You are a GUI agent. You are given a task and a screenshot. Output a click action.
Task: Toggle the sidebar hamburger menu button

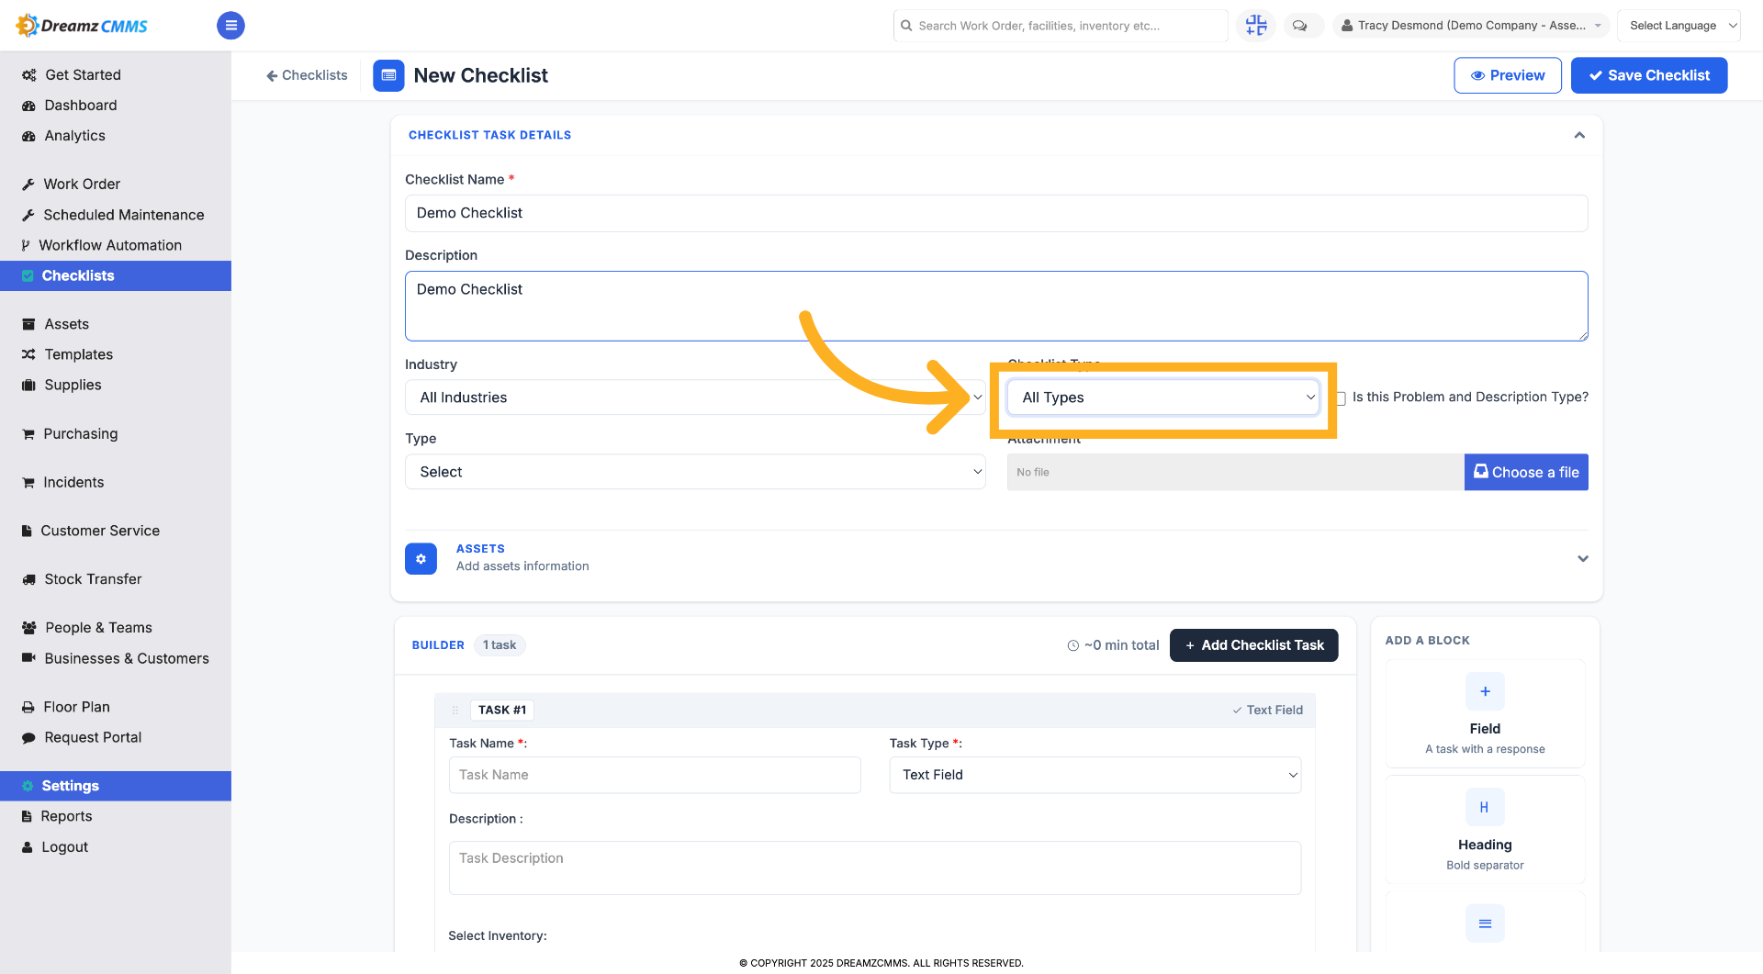pyautogui.click(x=230, y=26)
